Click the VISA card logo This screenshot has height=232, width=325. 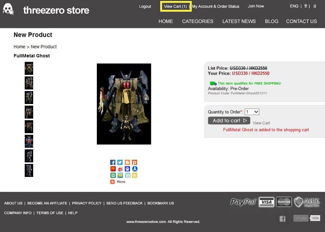pos(266,202)
